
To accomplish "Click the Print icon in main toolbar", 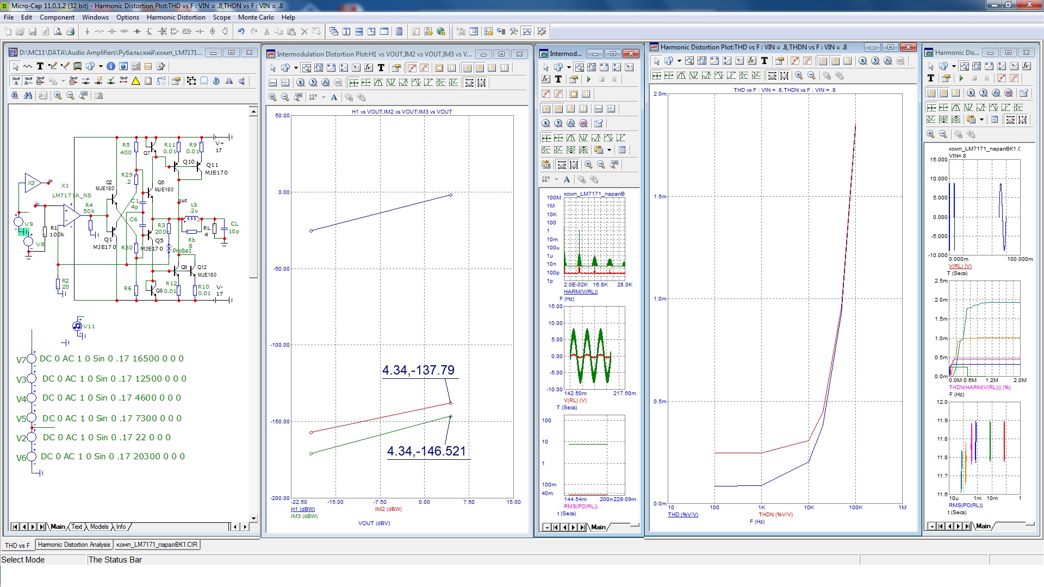I will coord(70,32).
